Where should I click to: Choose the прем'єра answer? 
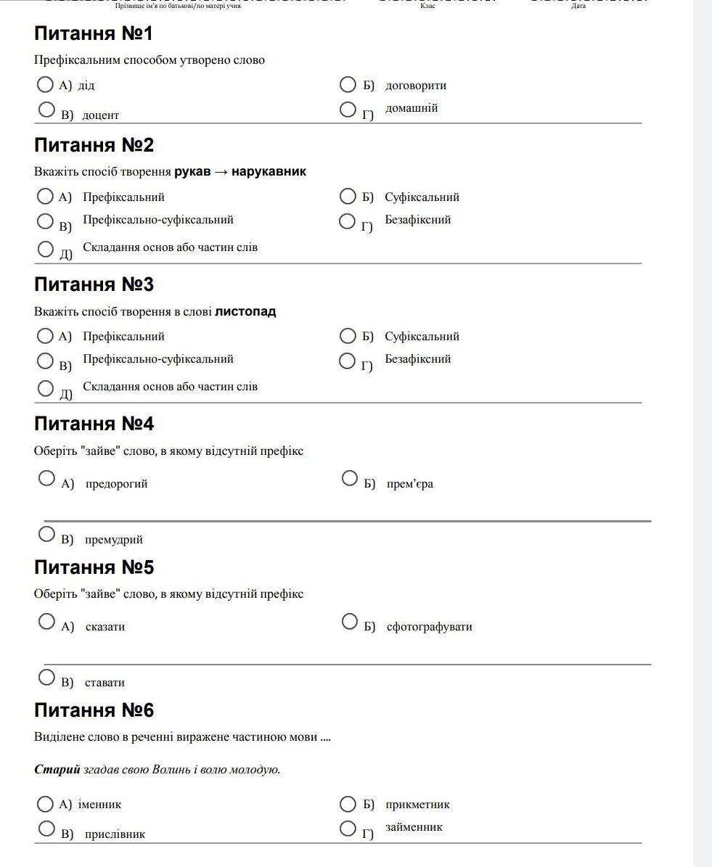click(x=350, y=477)
